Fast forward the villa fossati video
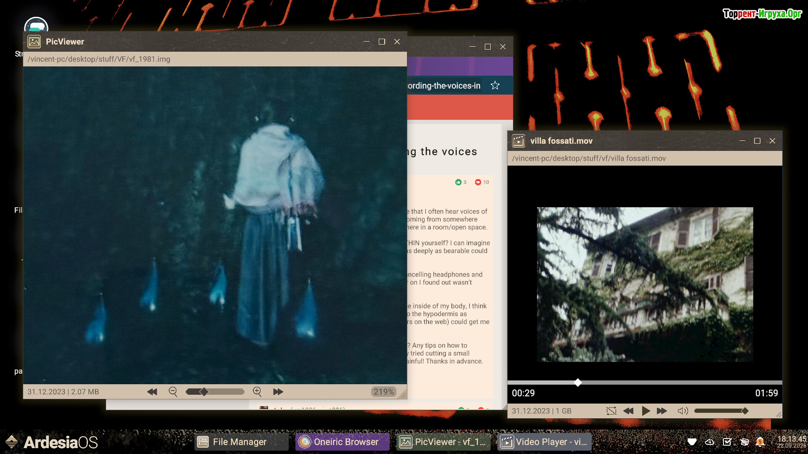 coord(662,411)
